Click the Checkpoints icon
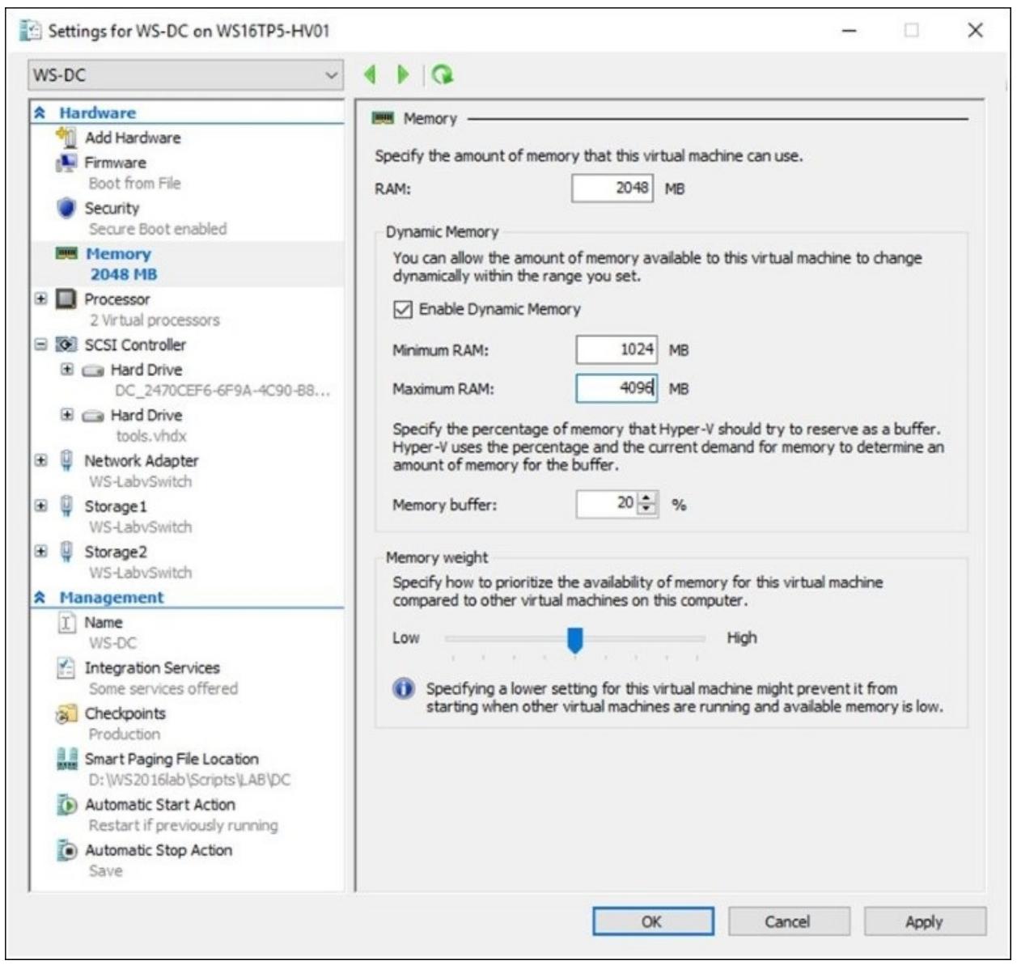The height and width of the screenshot is (965, 1017). [66, 713]
